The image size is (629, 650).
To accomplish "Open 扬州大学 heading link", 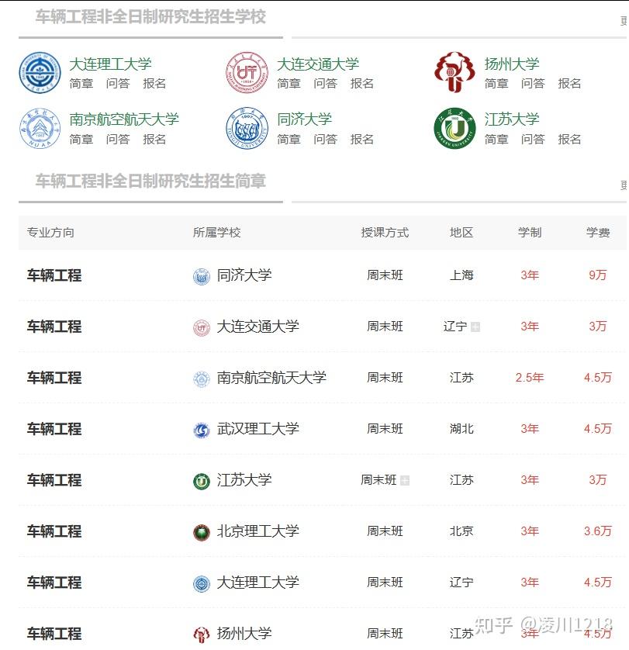I will pos(512,64).
